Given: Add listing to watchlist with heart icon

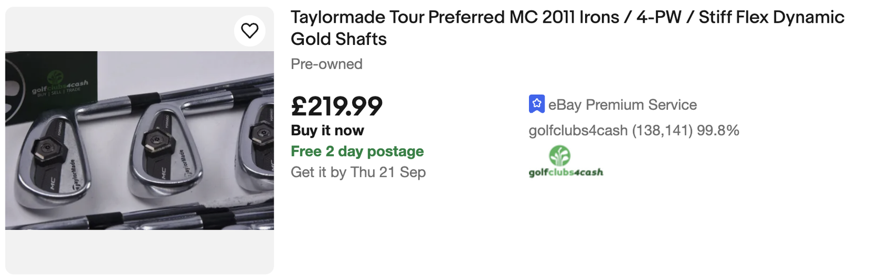Looking at the screenshot, I should (x=250, y=31).
